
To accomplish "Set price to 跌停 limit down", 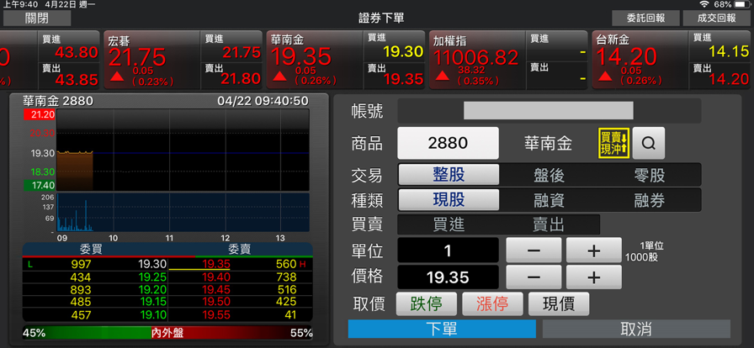I will [x=426, y=303].
